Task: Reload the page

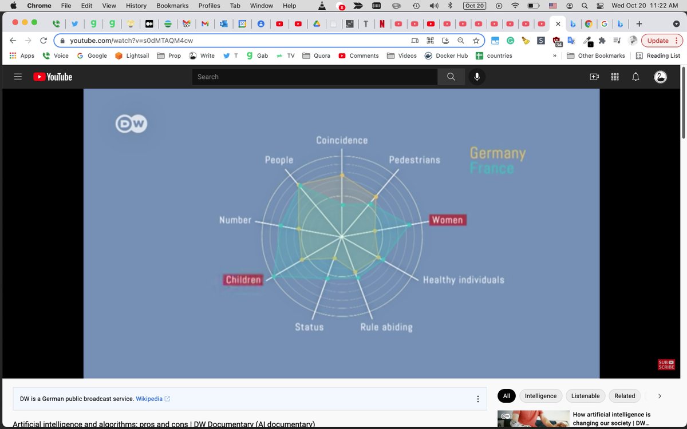Action: tap(44, 41)
